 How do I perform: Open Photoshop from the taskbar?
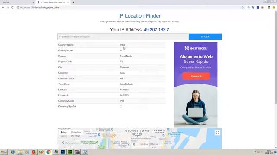pyautogui.click(x=63, y=152)
